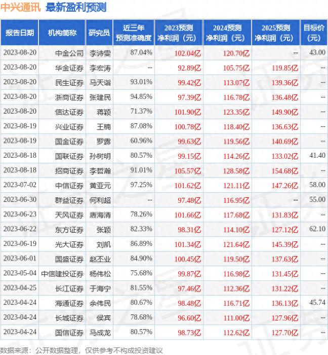This screenshot has height=355, width=328.
Task: Click the 149.90亿 forecast value
Action: coord(285,112)
